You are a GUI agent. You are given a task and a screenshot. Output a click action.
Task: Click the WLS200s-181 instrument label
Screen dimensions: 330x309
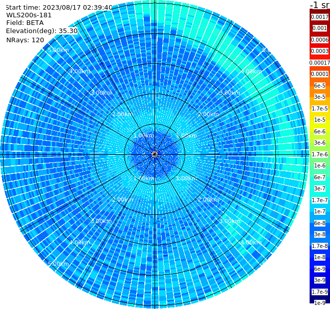click(x=29, y=15)
